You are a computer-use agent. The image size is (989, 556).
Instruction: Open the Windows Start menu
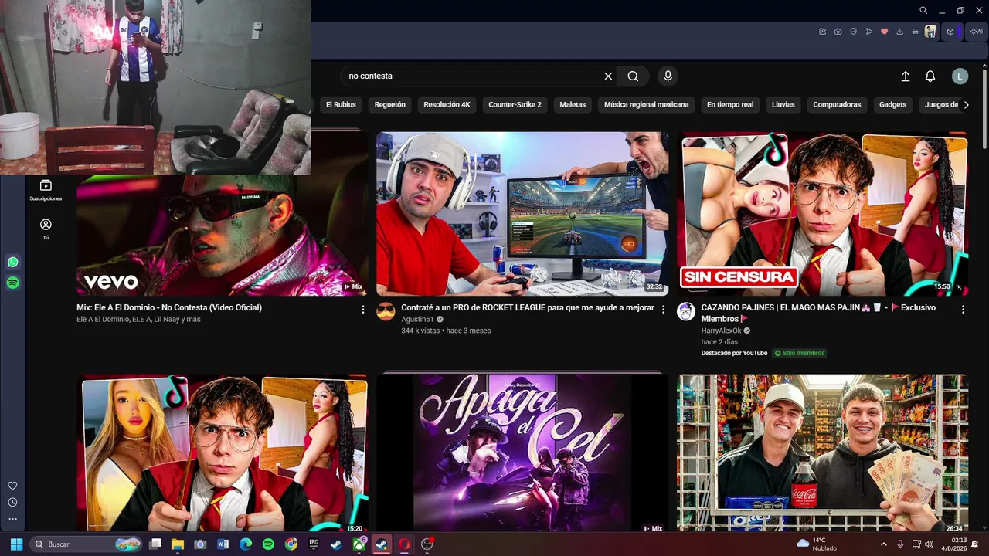(x=16, y=544)
